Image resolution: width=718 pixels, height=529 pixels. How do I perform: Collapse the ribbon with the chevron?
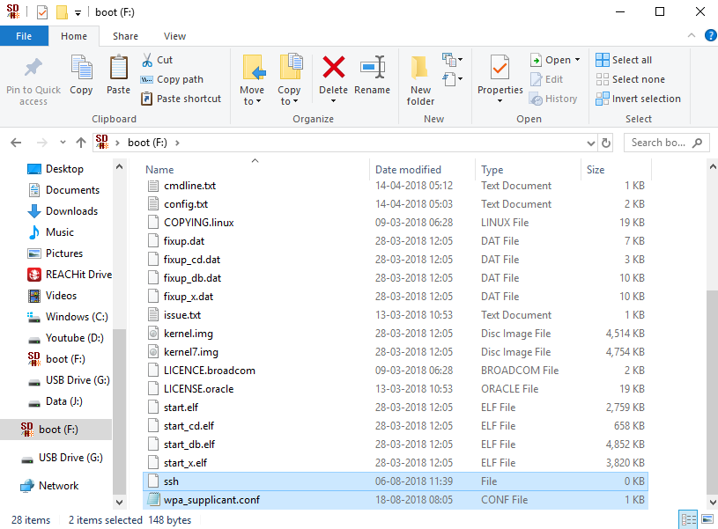692,35
